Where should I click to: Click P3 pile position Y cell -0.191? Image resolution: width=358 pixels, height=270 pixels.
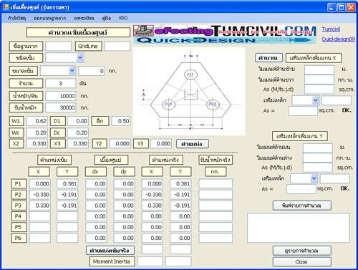click(67, 206)
